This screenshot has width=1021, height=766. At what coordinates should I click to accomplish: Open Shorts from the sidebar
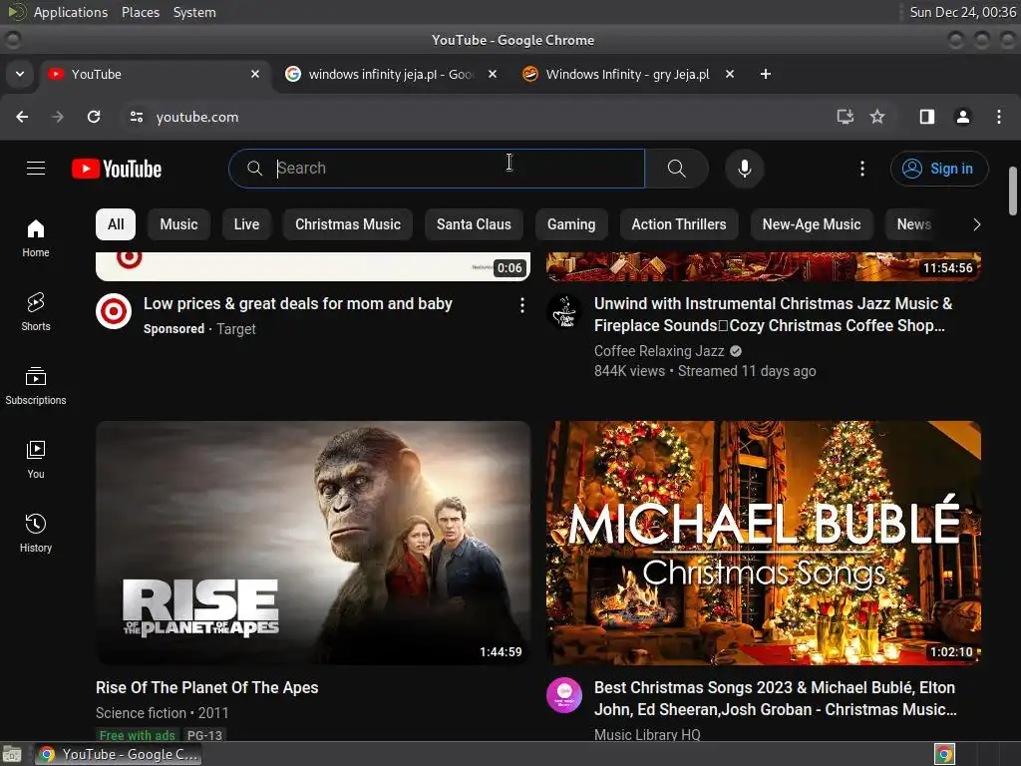[36, 312]
